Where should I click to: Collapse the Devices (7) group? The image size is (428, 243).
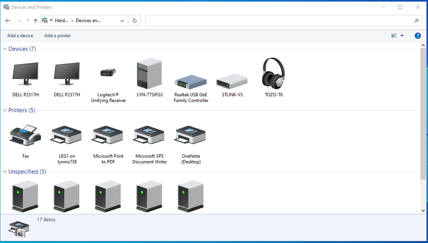click(x=5, y=49)
